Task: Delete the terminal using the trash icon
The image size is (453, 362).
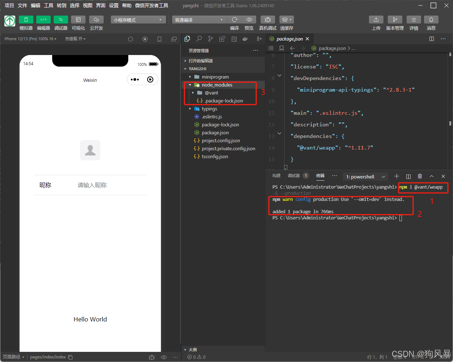Action: click(420, 176)
